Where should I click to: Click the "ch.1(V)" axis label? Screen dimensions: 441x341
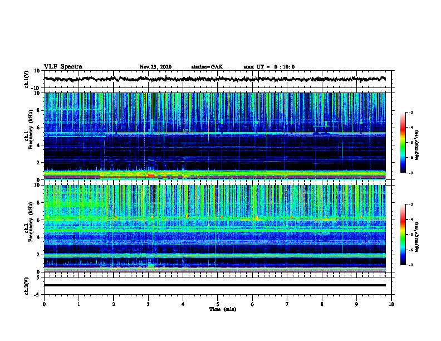27,79
